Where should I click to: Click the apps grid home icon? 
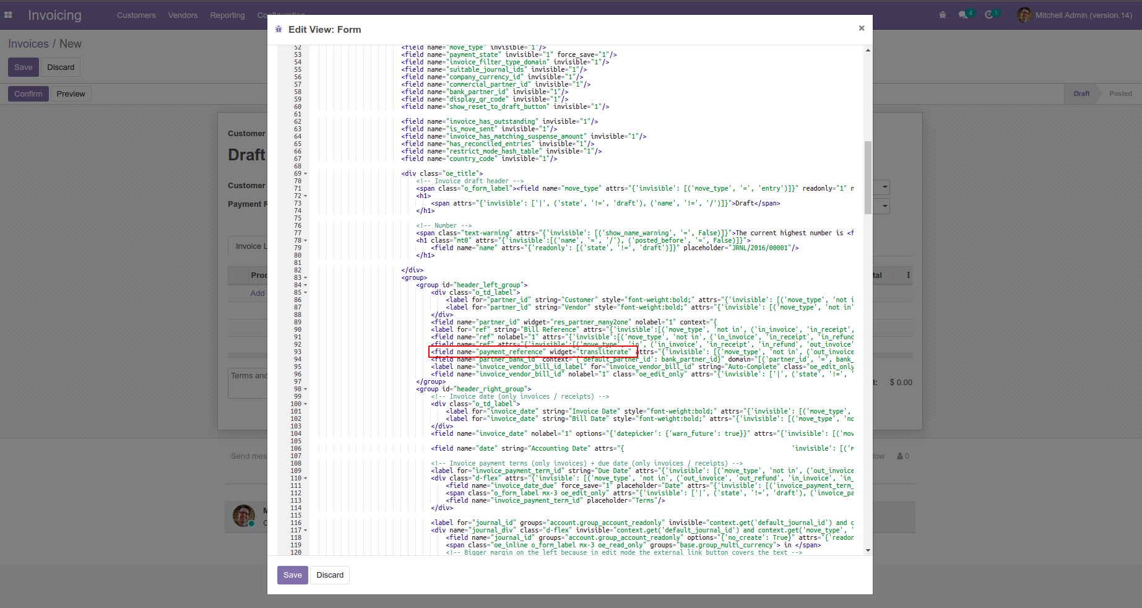[x=9, y=15]
